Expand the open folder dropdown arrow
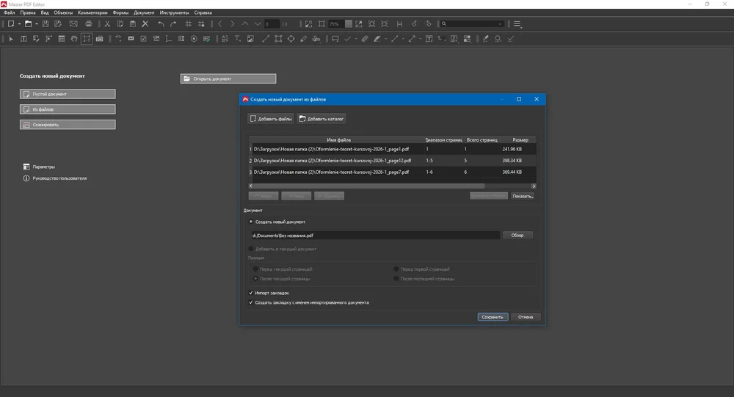 click(37, 24)
